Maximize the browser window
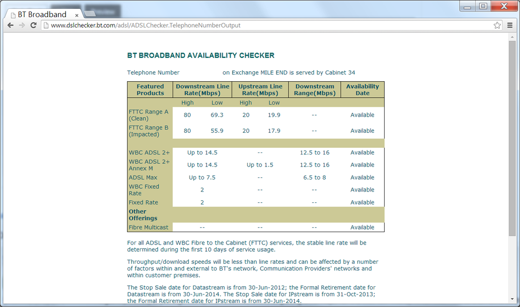This screenshot has height=307, width=520. (483, 6)
